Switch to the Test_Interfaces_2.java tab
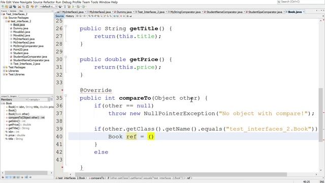The height and width of the screenshot is (183, 325). coord(151,12)
